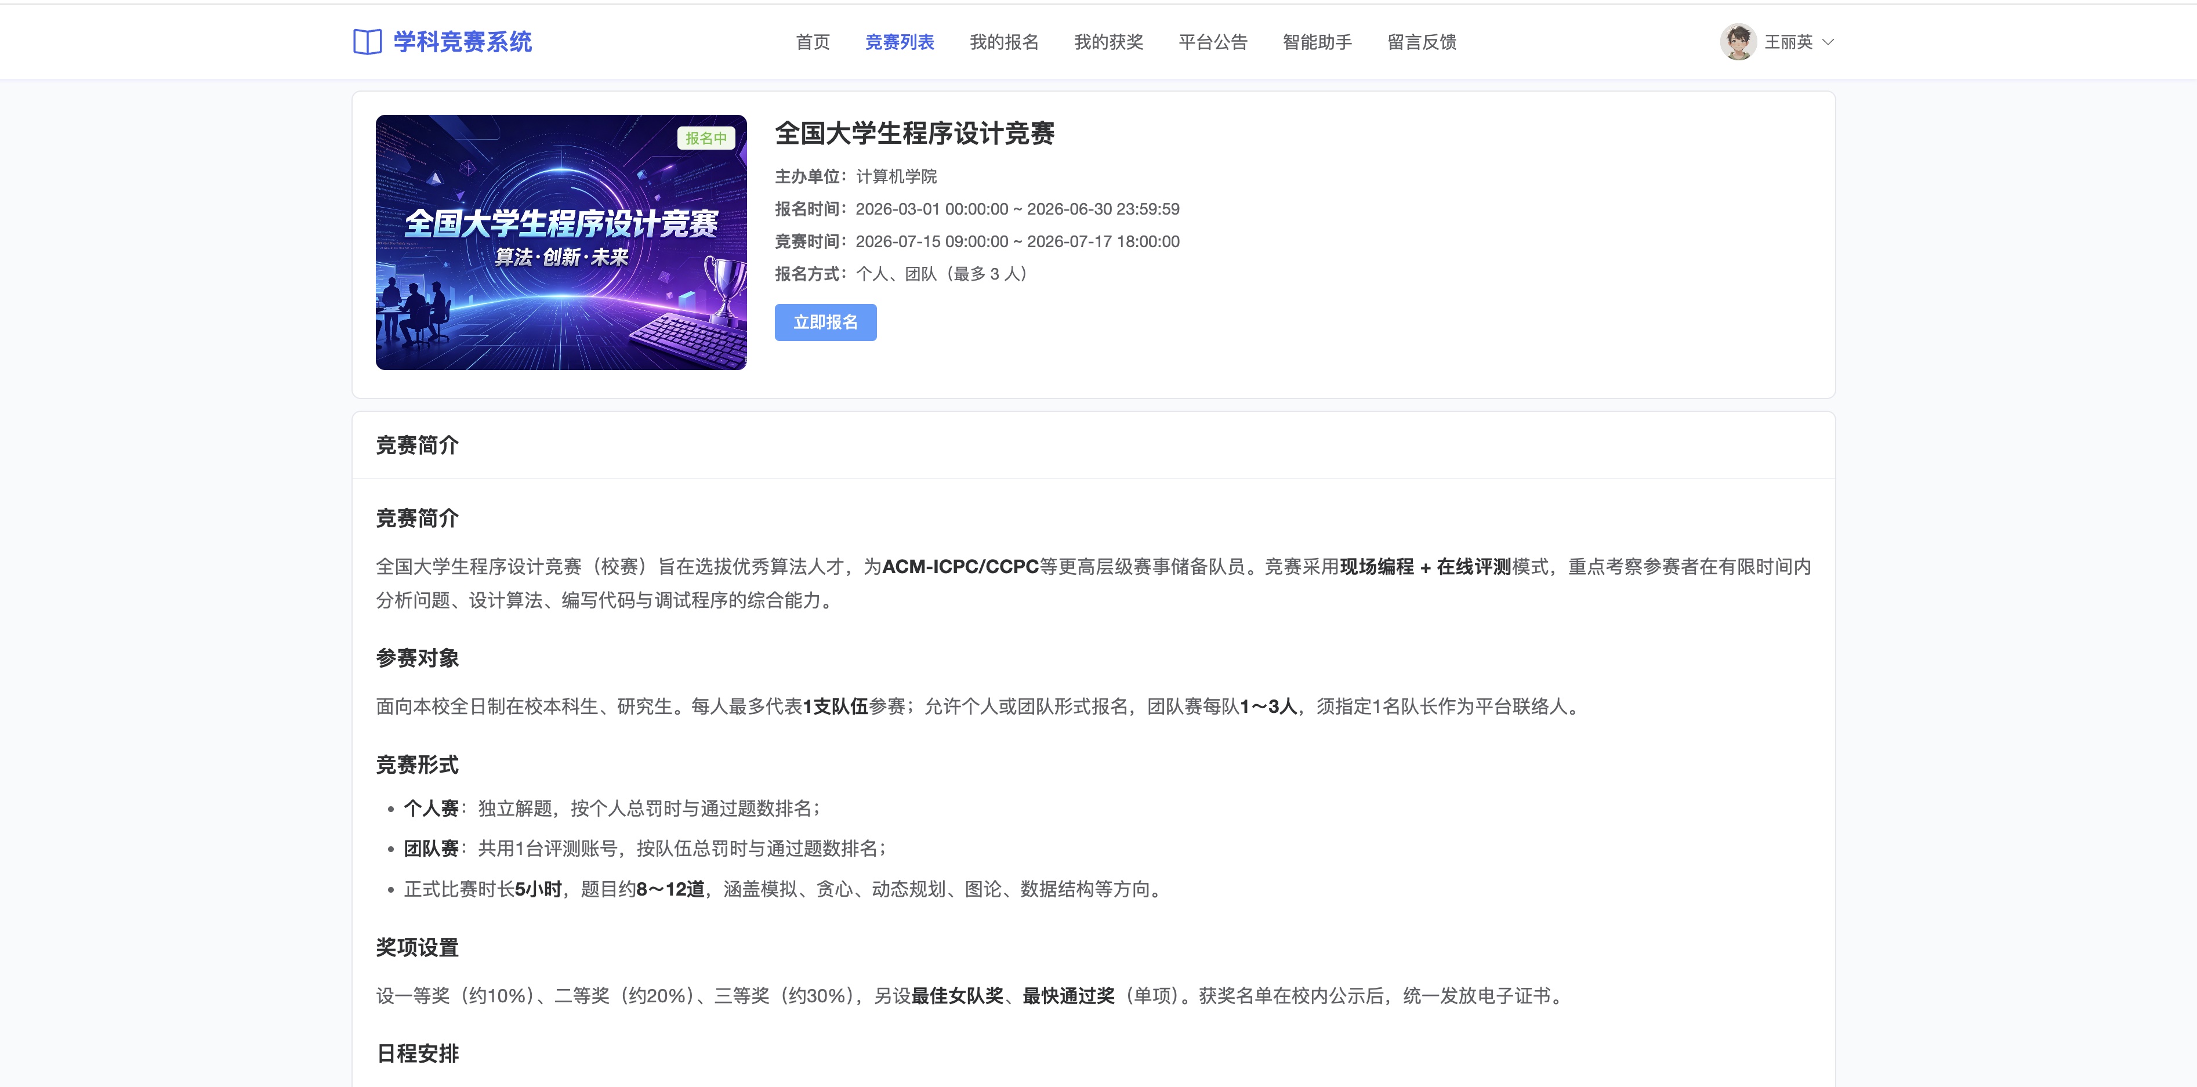This screenshot has height=1087, width=2197.
Task: Click the 参赛对象 section heading
Action: [x=417, y=658]
